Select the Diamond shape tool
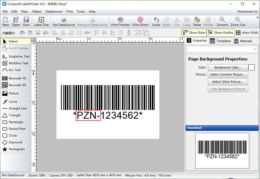The image size is (260, 179). pyautogui.click(x=16, y=142)
